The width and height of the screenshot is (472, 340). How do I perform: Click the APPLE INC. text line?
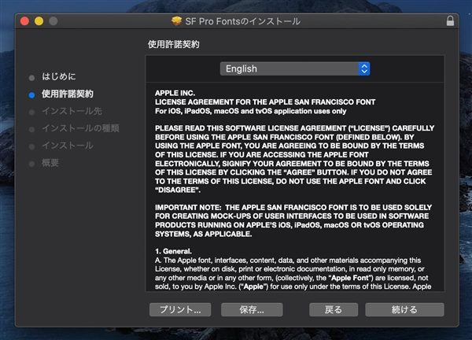point(175,93)
